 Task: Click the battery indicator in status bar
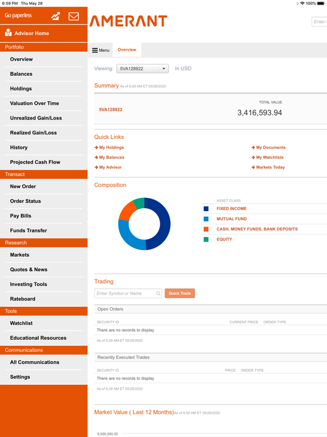(321, 3)
